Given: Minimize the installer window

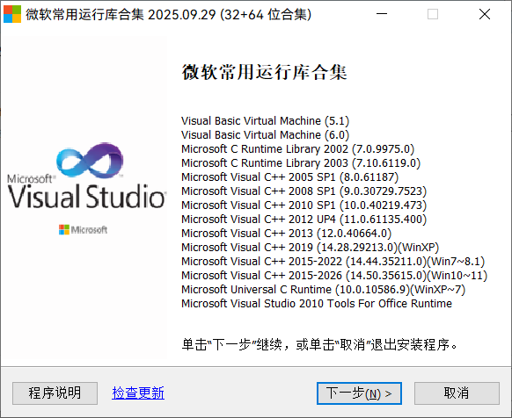Looking at the screenshot, I should point(382,14).
